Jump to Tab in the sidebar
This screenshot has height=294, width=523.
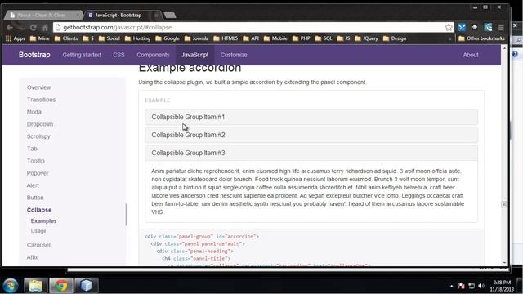(32, 149)
